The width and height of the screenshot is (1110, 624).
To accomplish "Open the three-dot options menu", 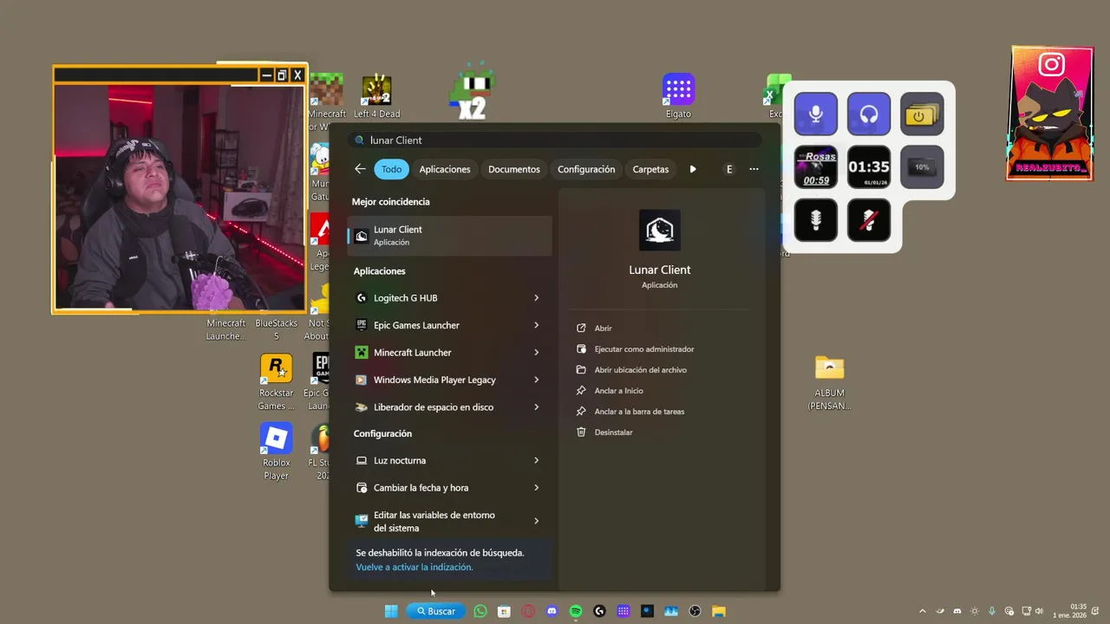I will tap(754, 169).
